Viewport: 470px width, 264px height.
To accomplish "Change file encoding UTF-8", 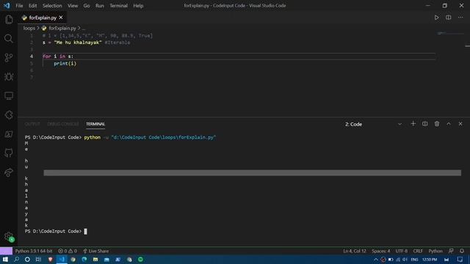I will coord(402,251).
